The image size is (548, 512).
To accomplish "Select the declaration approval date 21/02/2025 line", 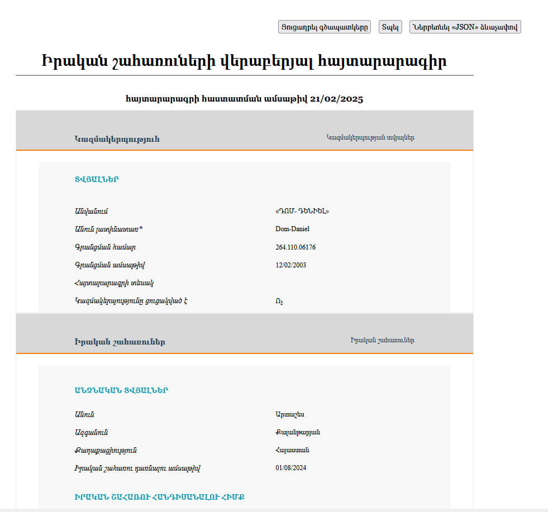I will (x=244, y=99).
